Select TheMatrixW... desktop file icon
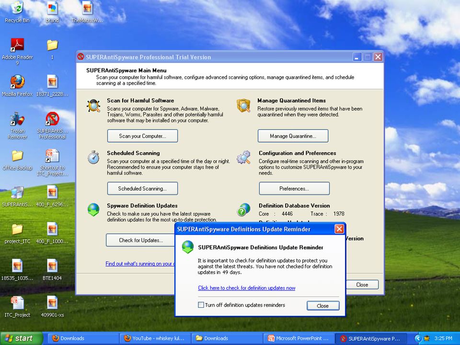 87,8
